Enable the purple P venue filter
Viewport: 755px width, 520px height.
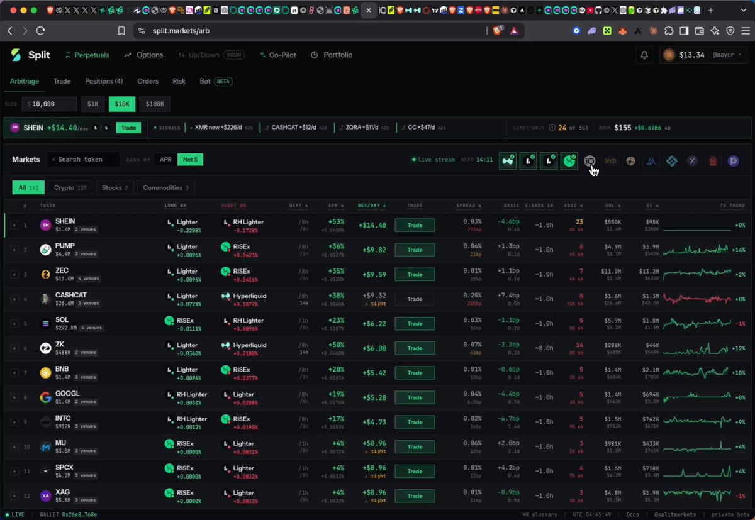point(733,161)
